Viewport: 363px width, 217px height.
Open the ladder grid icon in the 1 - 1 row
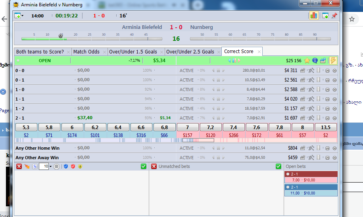(x=319, y=99)
